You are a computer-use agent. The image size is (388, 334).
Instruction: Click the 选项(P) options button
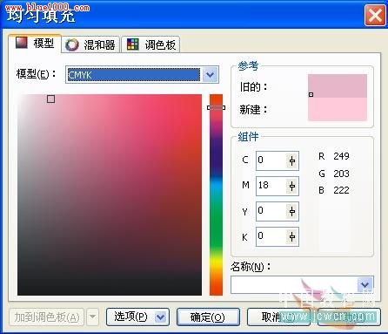coord(137,317)
